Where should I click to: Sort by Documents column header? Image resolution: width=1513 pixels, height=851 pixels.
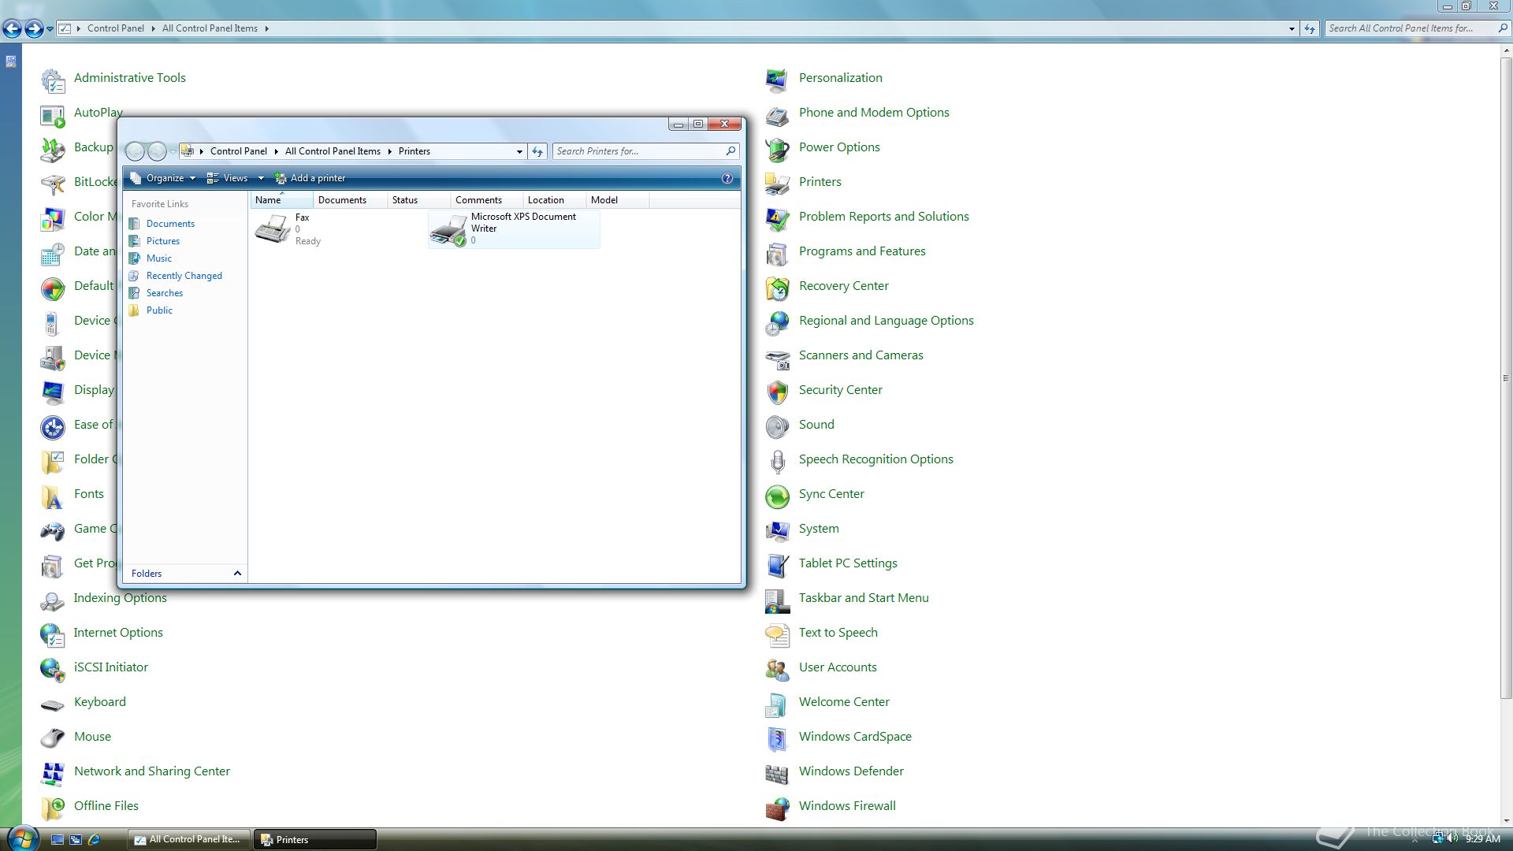[x=350, y=200]
